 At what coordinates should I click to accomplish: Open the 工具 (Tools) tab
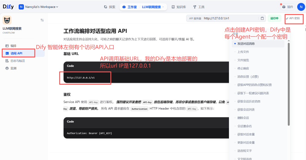pyautogui.click(x=199, y=7)
